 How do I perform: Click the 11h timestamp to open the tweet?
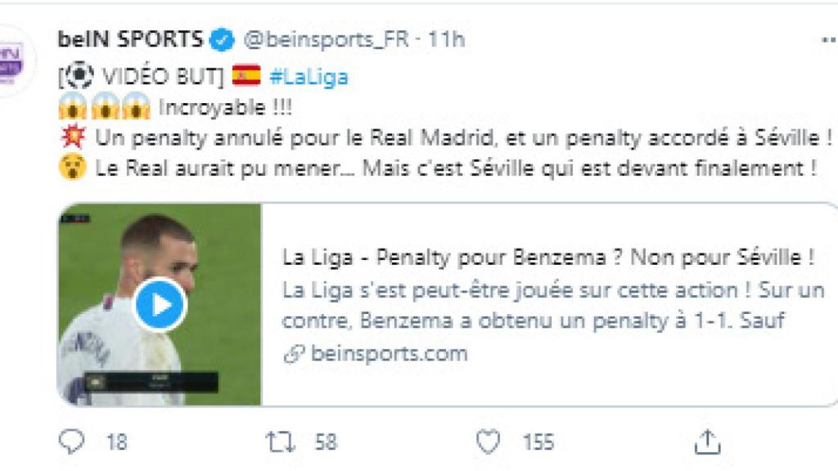click(448, 37)
